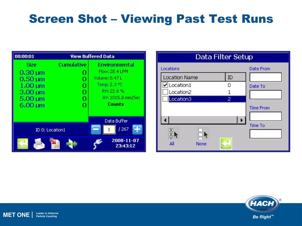Click the Location Name column header
The image size is (302, 226).
tap(193, 77)
